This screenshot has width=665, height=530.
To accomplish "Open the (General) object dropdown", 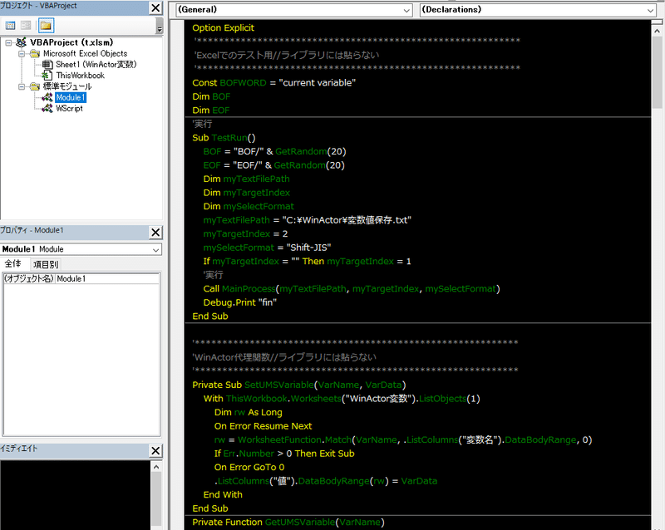I will click(x=406, y=10).
